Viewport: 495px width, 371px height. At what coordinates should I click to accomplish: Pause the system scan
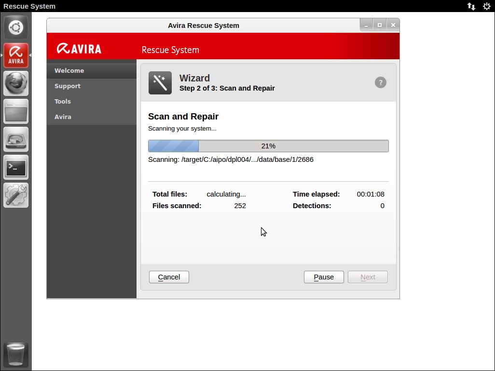[324, 277]
